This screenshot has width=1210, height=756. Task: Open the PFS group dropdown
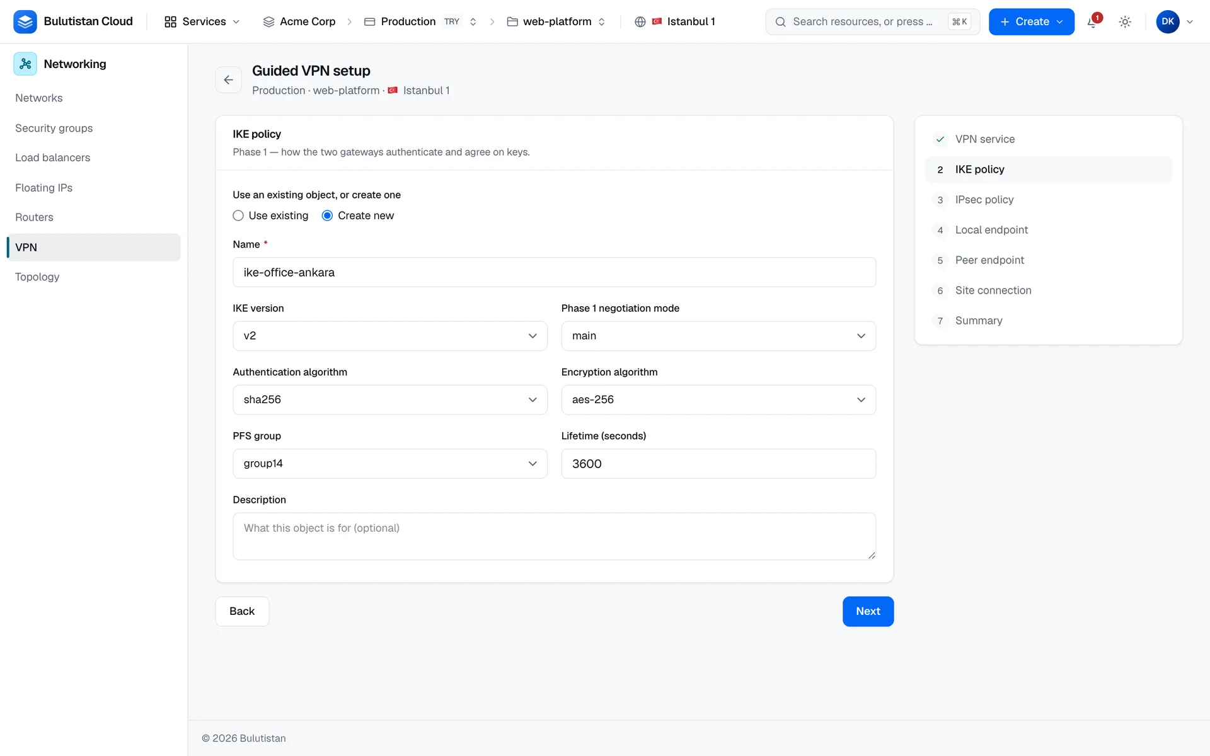pyautogui.click(x=390, y=464)
